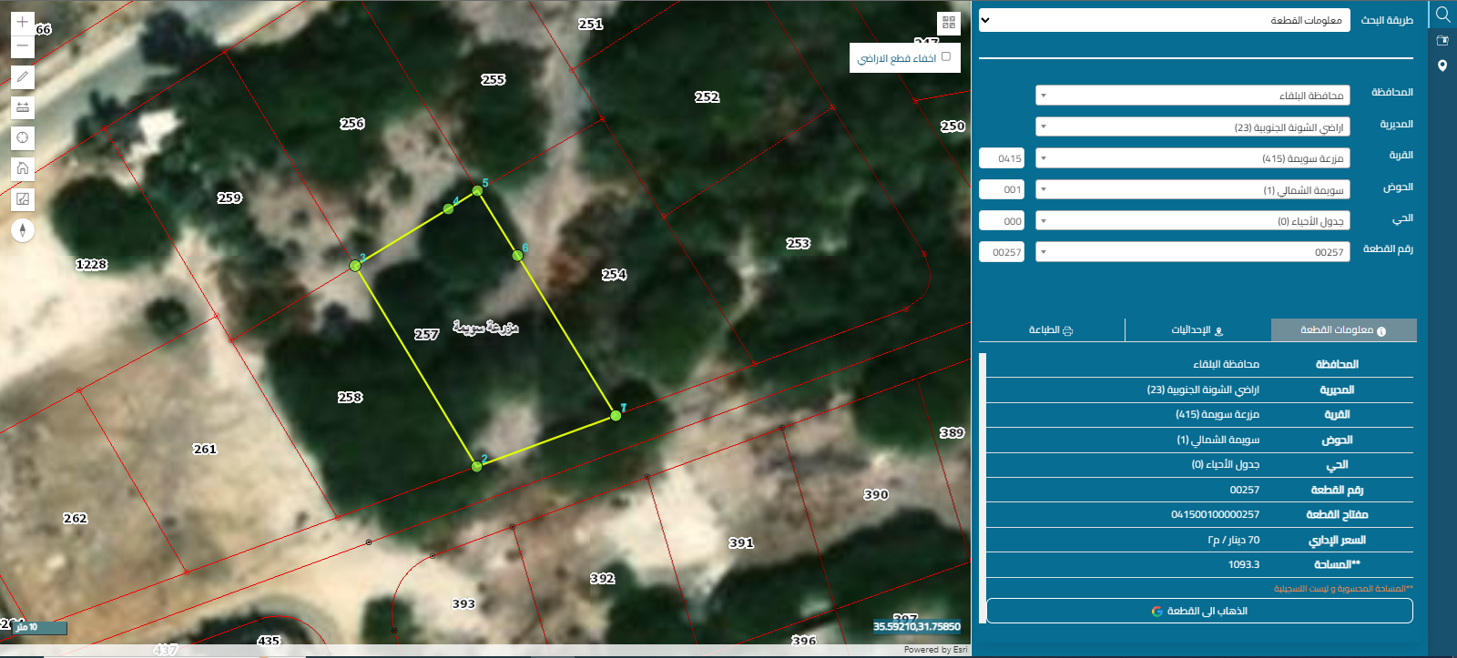1457x658 pixels.
Task: Click green vertex point 7 on map
Action: (616, 416)
